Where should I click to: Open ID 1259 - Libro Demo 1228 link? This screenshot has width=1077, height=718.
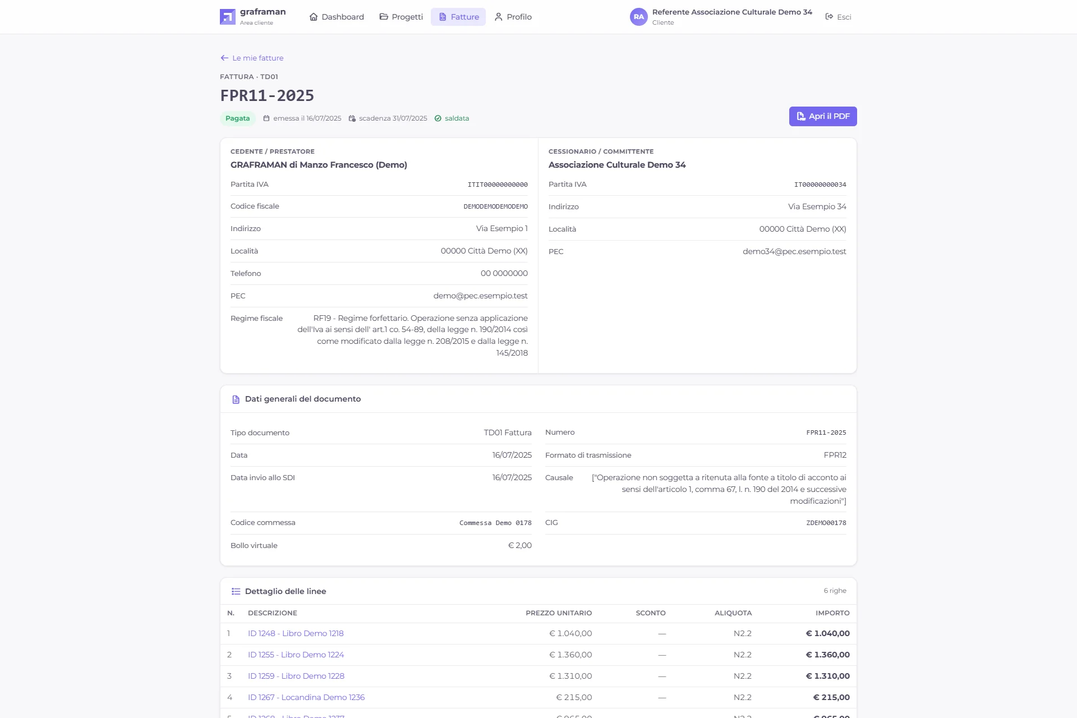click(296, 676)
